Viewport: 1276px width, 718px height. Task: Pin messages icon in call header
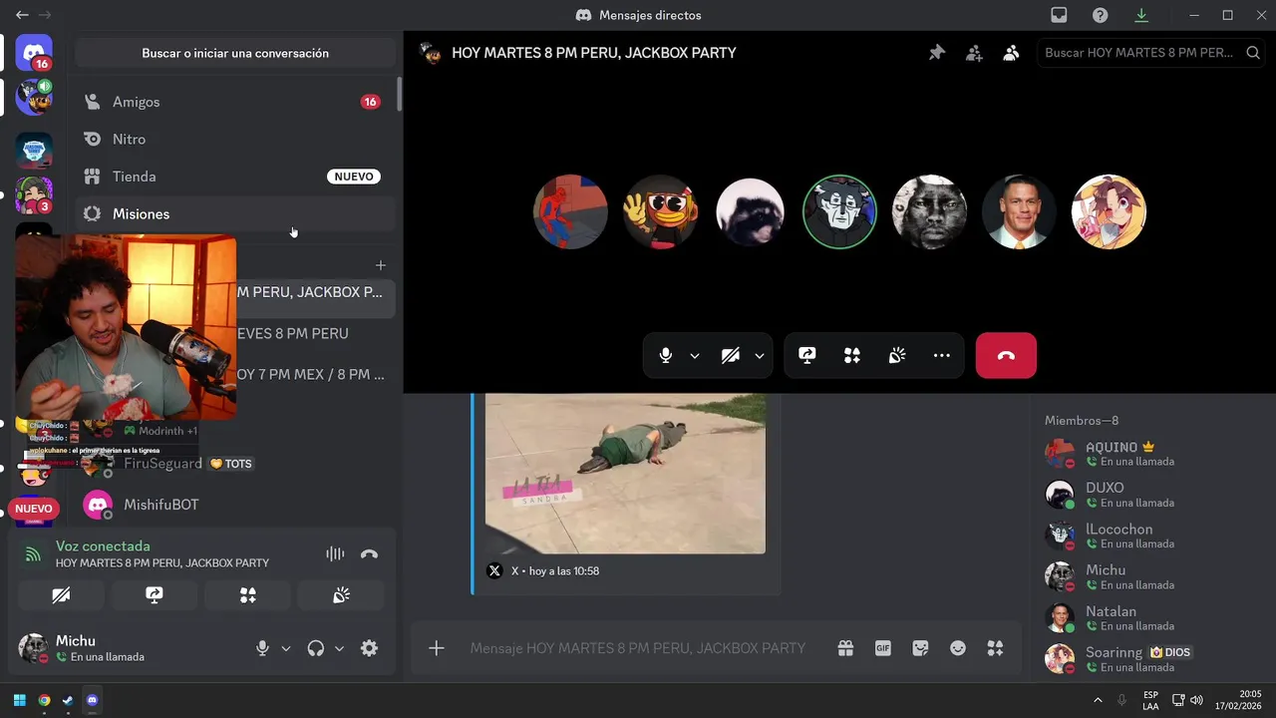(937, 53)
